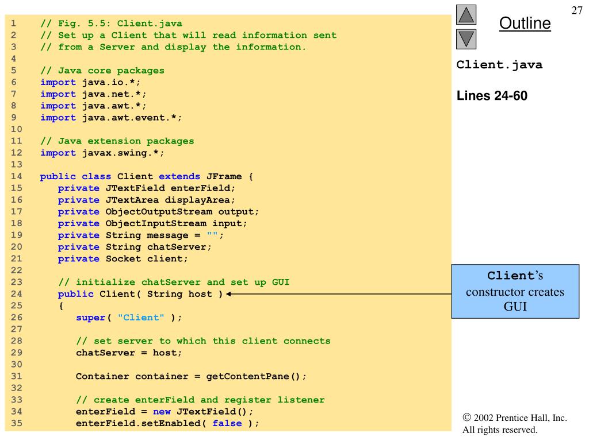589x441 pixels.
Task: Click the 'import java.net.*;' line
Action: click(x=93, y=94)
